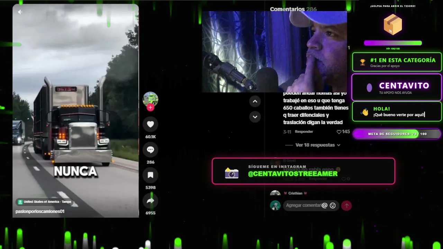Screen dimensions: 443x249
Task: Click the user avatar beside comment box
Action: tap(275, 205)
